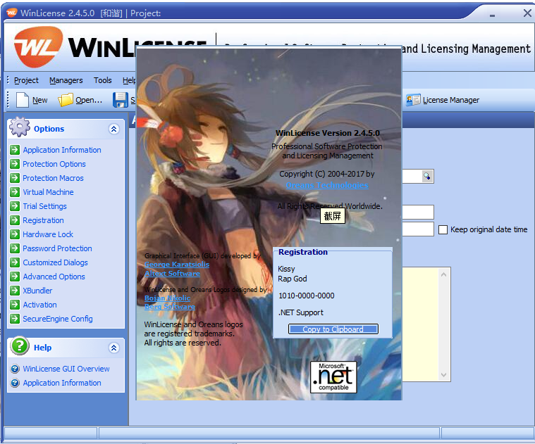The width and height of the screenshot is (535, 444).
Task: Open the Tools menu
Action: [x=103, y=80]
